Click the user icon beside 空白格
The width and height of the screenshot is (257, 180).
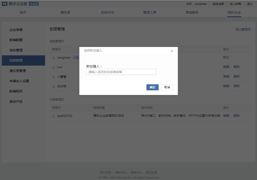pos(53,86)
